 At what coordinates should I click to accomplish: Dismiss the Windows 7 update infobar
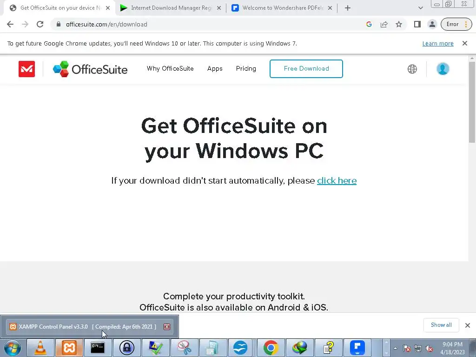[464, 43]
